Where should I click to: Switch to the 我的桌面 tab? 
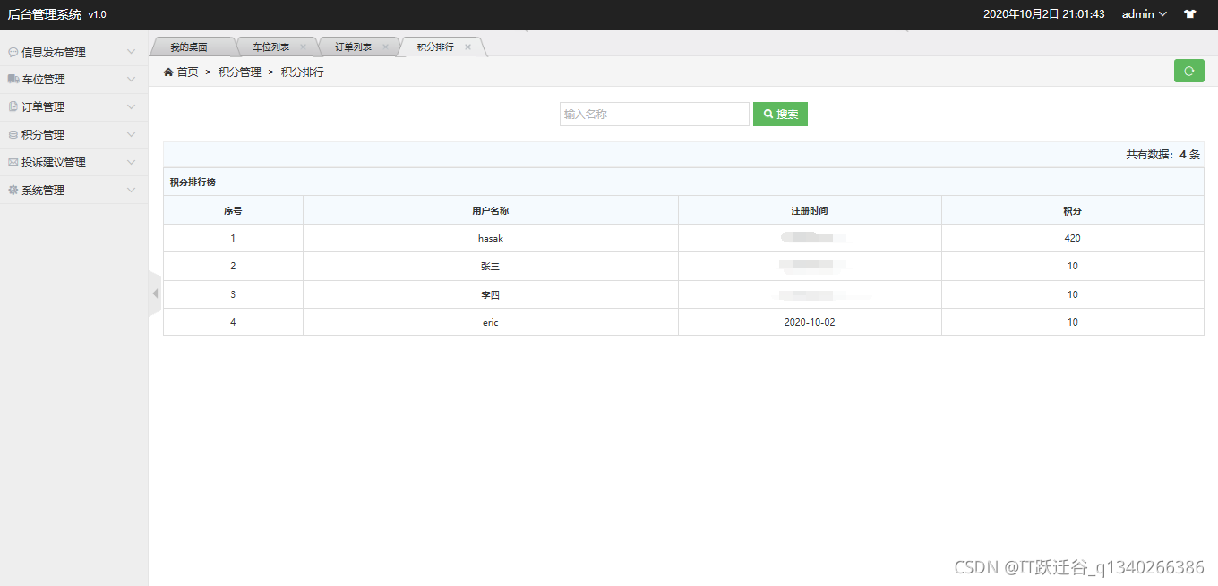tap(189, 47)
